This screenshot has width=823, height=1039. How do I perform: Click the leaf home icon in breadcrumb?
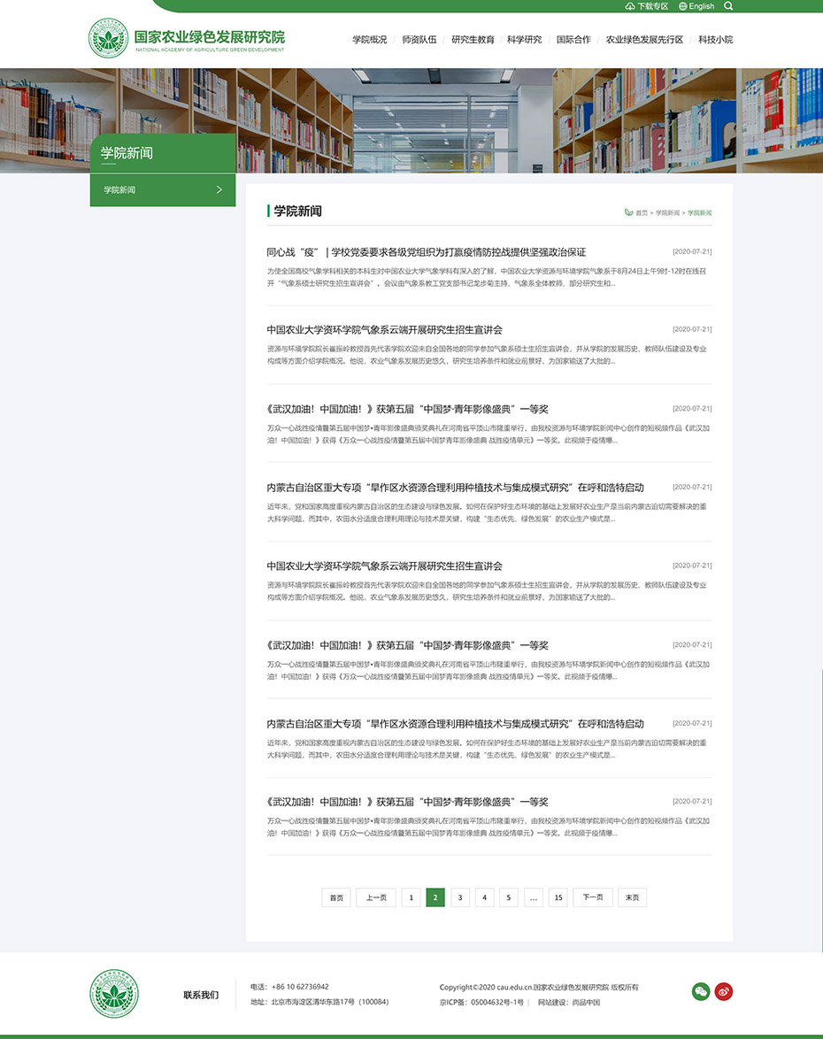pos(628,213)
